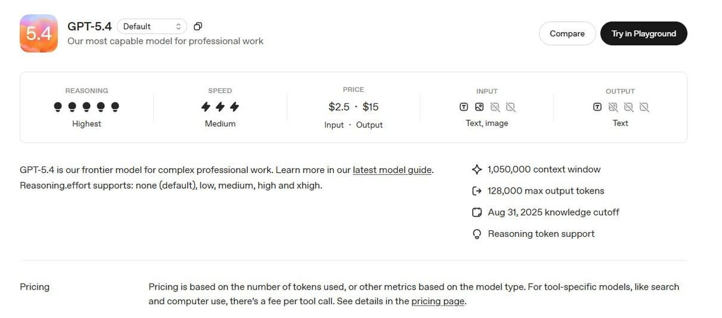Open the pricing page link

[437, 301]
